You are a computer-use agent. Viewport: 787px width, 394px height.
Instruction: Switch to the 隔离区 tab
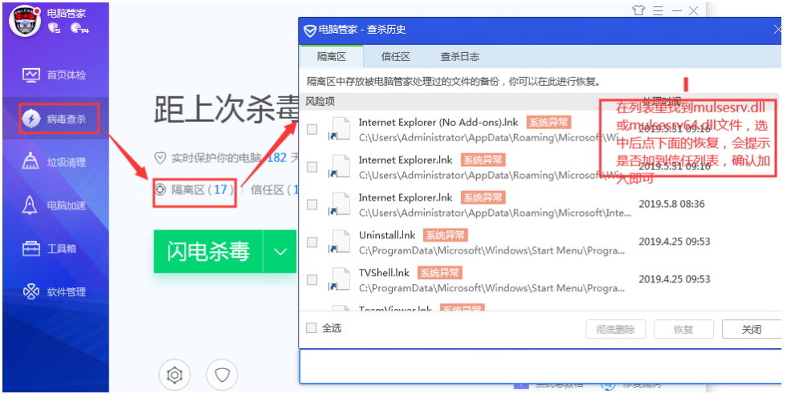(x=331, y=57)
